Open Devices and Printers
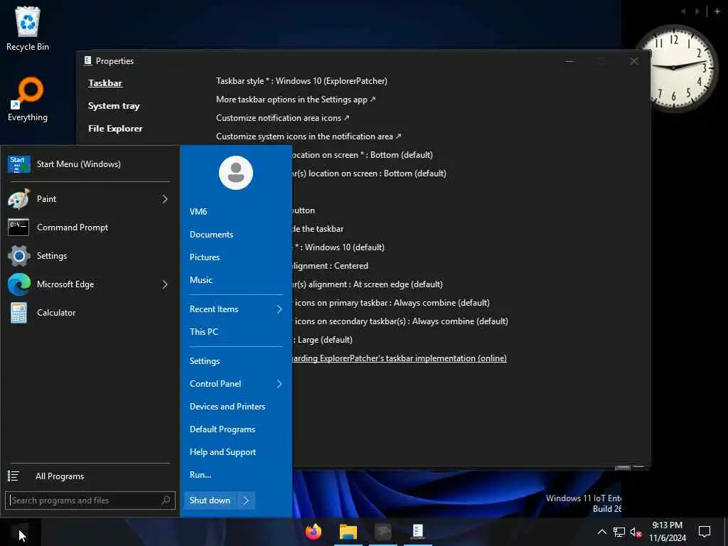The width and height of the screenshot is (728, 546). coord(227,406)
